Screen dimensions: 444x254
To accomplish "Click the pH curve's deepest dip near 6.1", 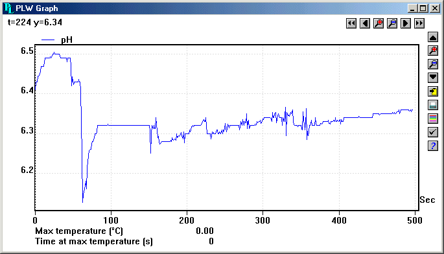I will [x=83, y=202].
